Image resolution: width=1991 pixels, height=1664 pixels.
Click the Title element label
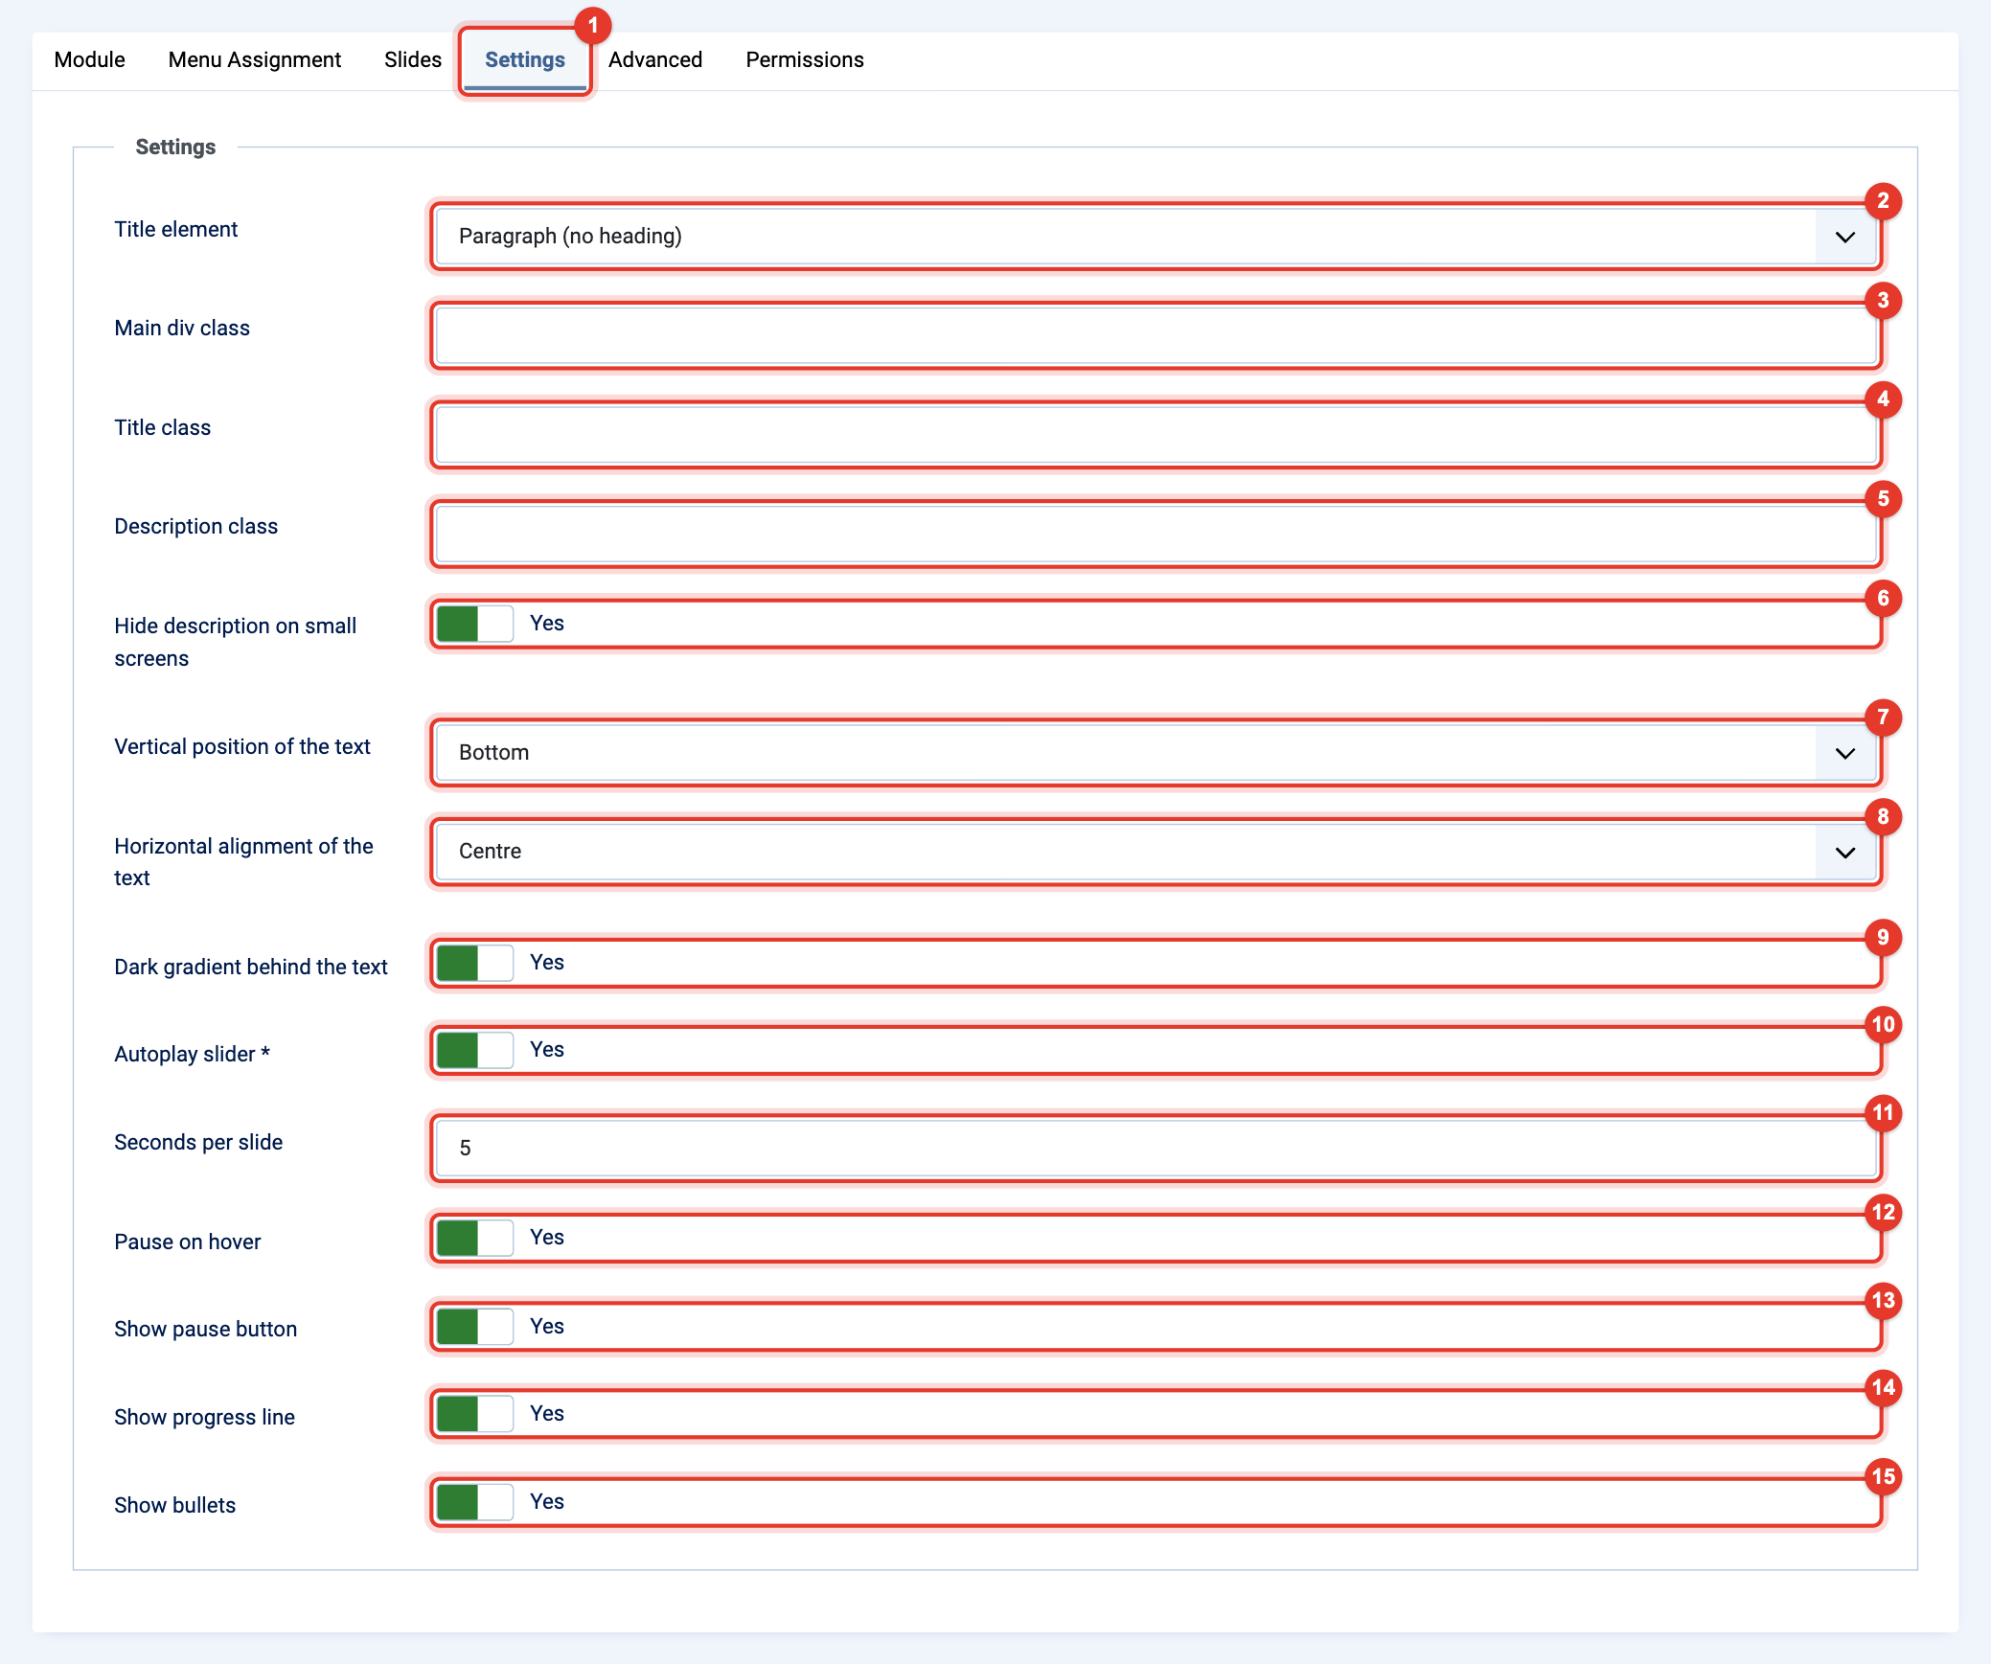click(x=175, y=229)
